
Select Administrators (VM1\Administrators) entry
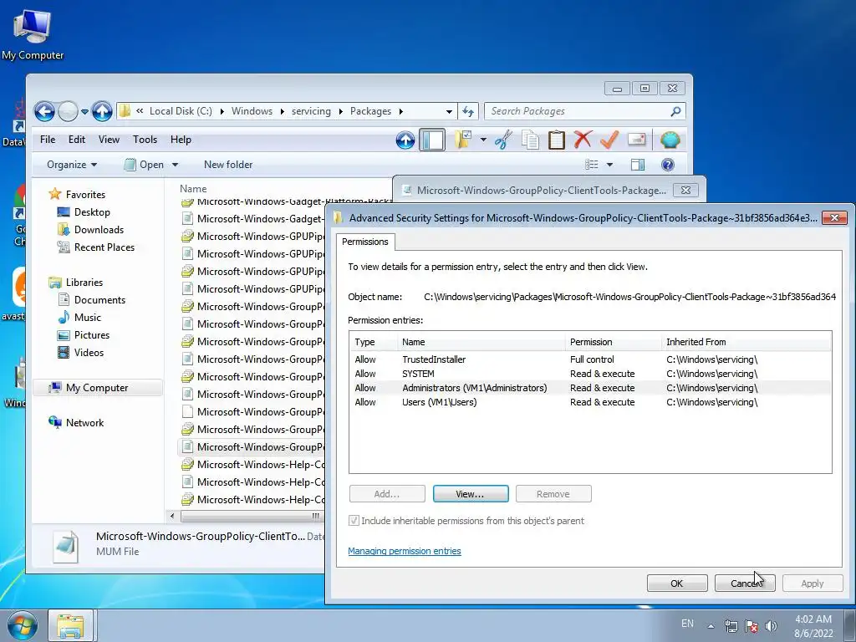(590, 388)
